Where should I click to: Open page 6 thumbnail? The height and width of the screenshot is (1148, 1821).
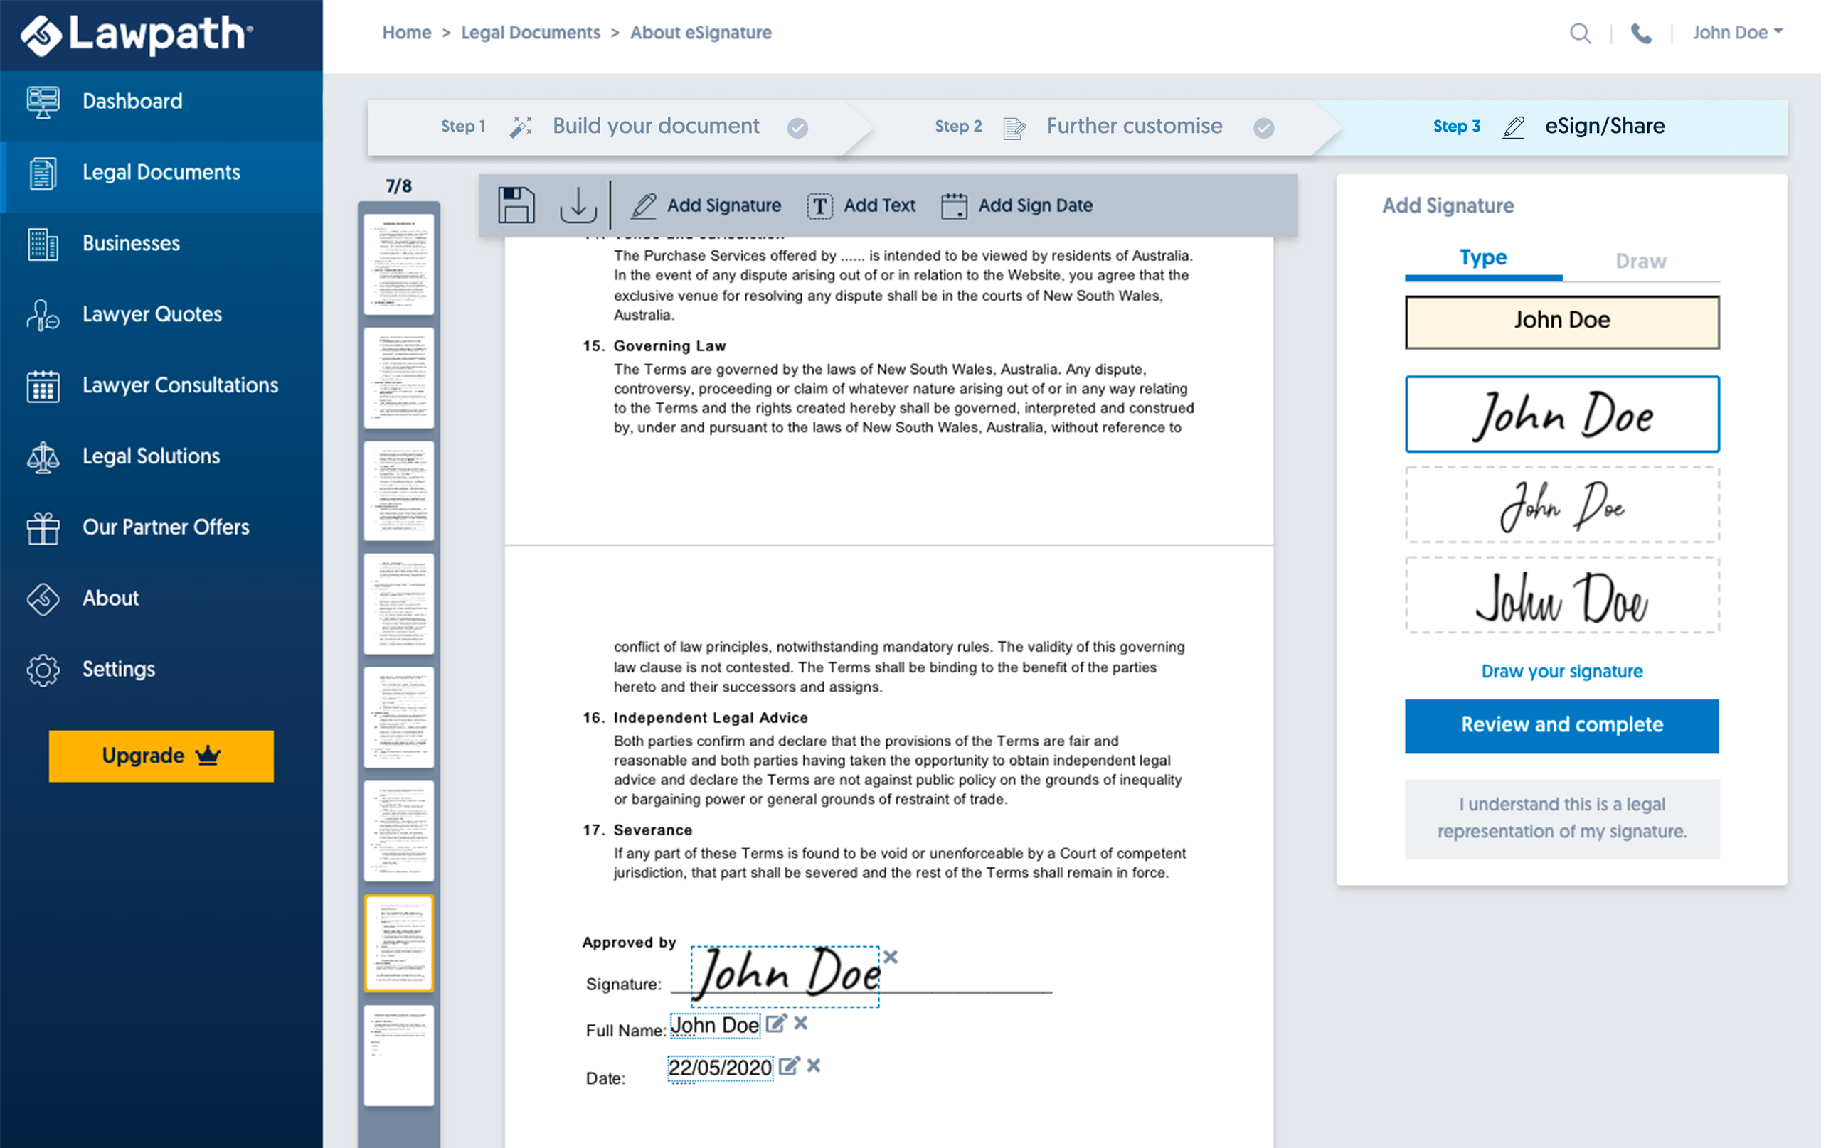(398, 830)
